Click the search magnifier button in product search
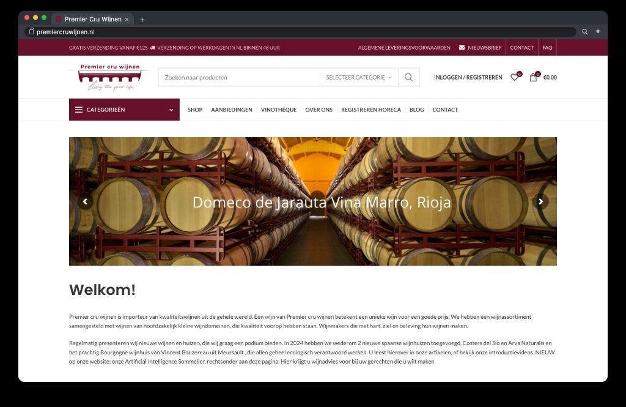The image size is (626, 407). tap(408, 77)
